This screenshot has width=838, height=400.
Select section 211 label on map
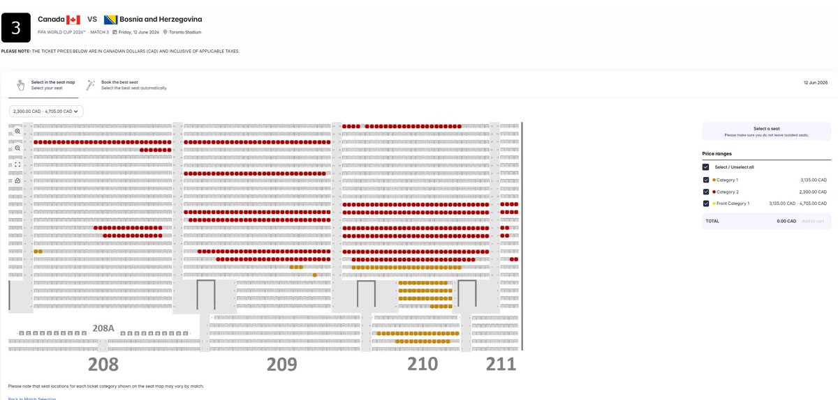tap(501, 364)
